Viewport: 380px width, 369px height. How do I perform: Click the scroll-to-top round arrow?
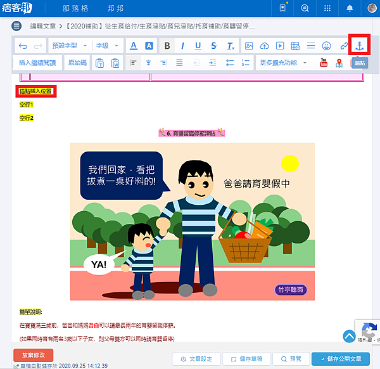[x=349, y=336]
